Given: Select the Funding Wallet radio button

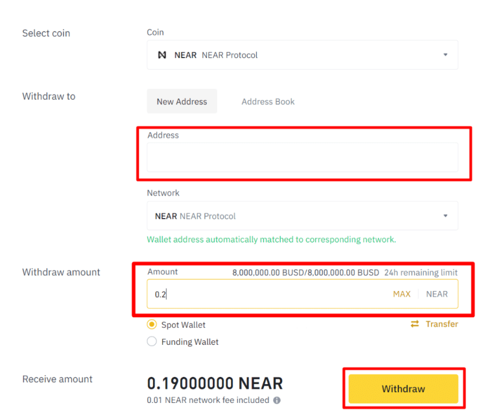Looking at the screenshot, I should click(152, 341).
